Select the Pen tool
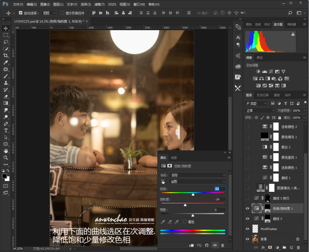This screenshot has width=309, height=252. 6,124
